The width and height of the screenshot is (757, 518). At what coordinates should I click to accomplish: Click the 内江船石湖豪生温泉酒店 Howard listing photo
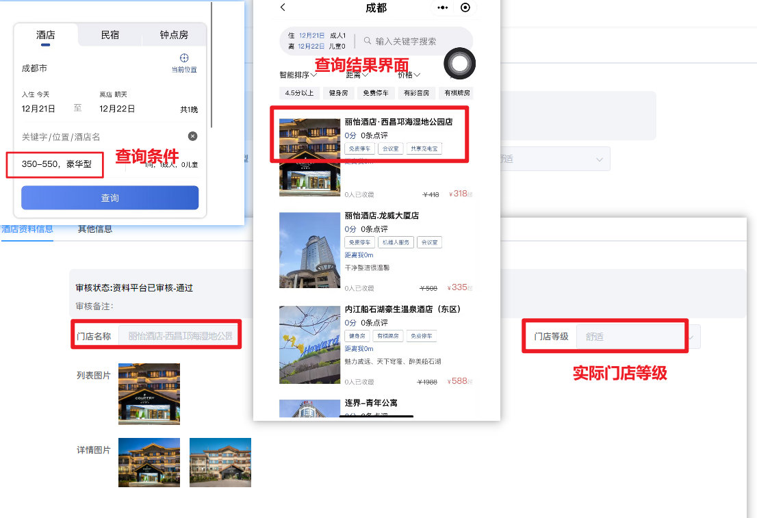[309, 345]
